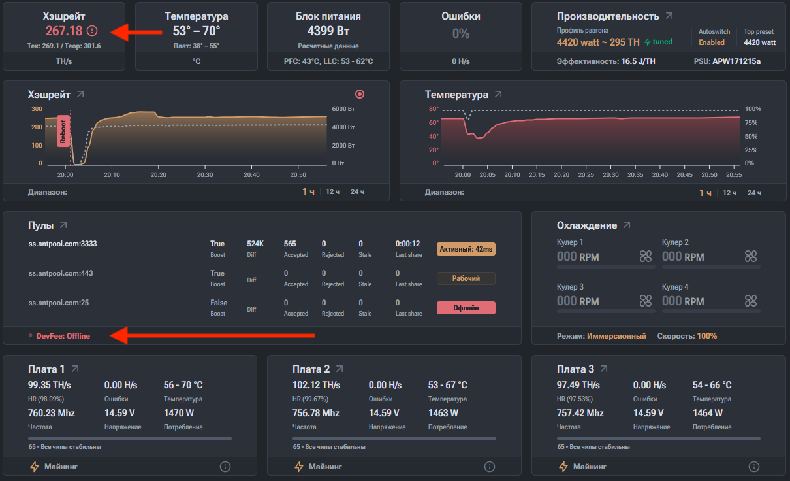The height and width of the screenshot is (481, 790).
Task: Select 24 ч range on temperature chart
Action: (754, 193)
